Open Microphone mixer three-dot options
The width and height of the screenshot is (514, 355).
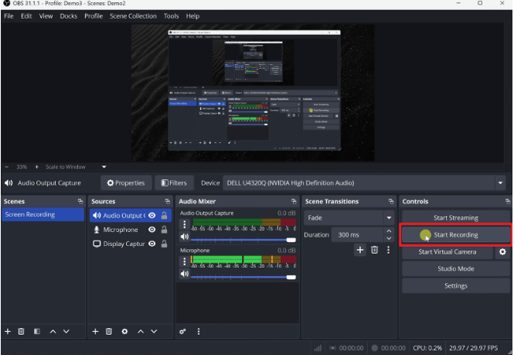(x=184, y=261)
